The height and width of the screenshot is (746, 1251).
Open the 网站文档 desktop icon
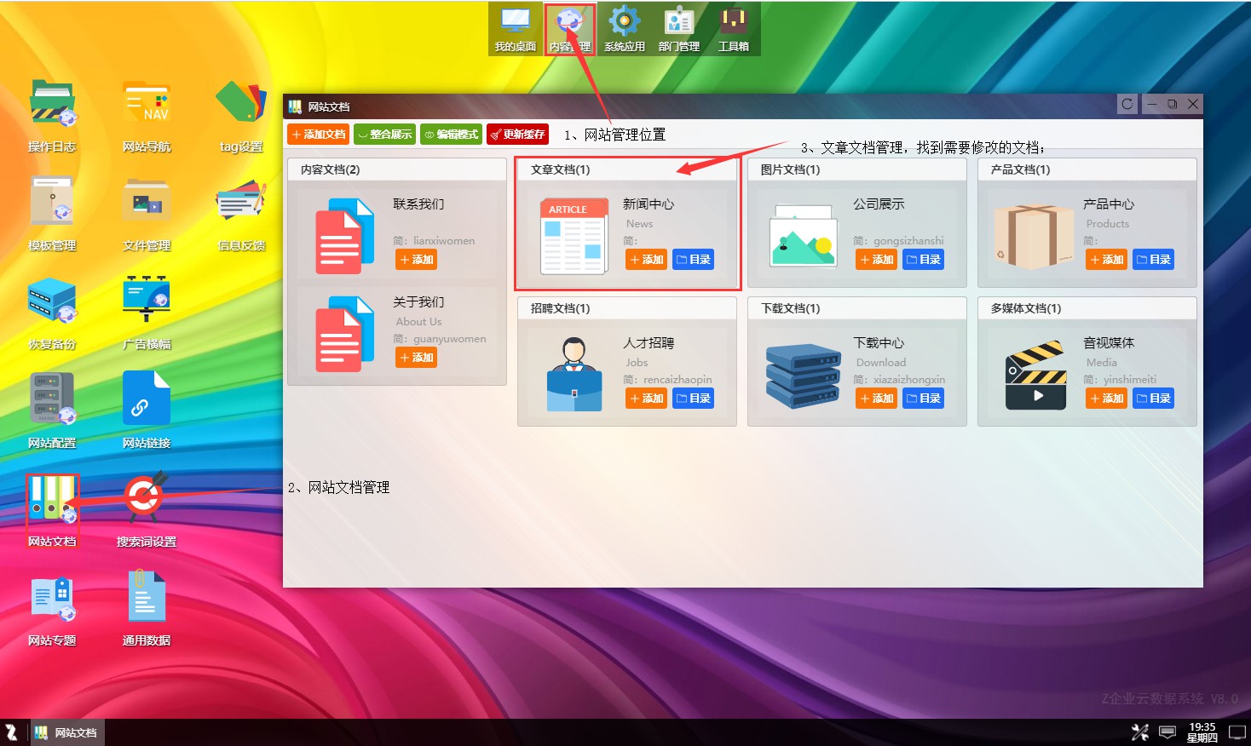pos(52,511)
